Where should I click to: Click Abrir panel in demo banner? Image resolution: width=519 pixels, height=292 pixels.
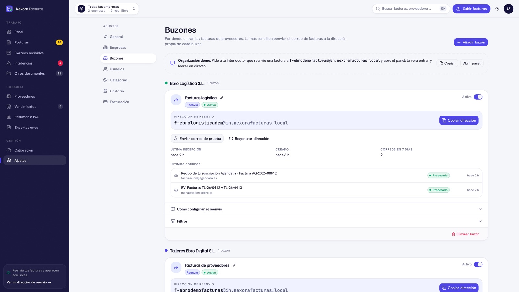[472, 63]
